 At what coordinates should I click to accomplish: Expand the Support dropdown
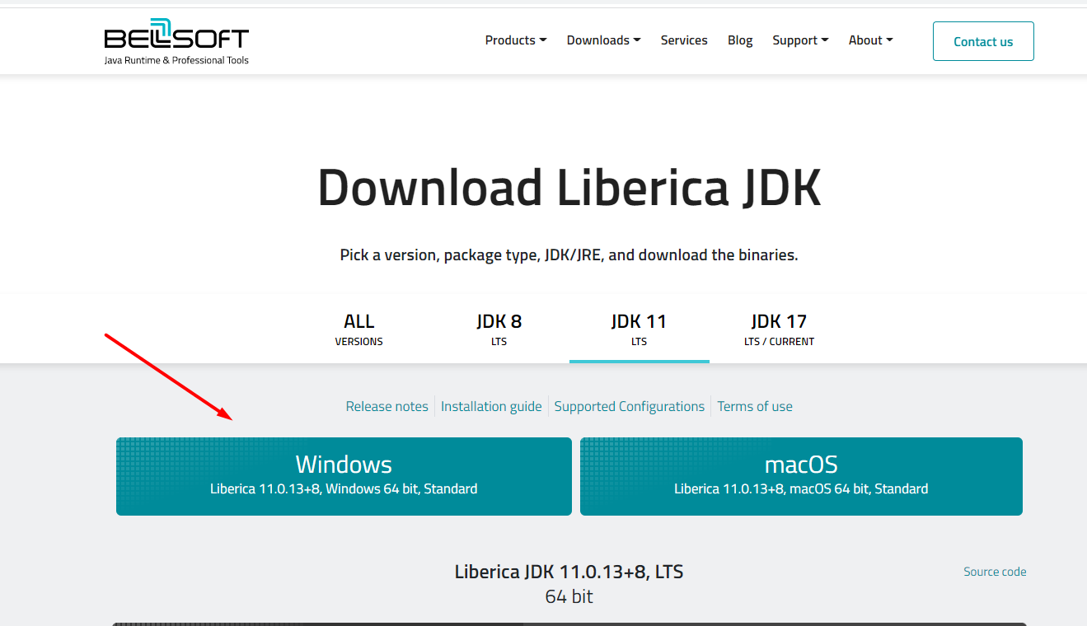pos(800,40)
